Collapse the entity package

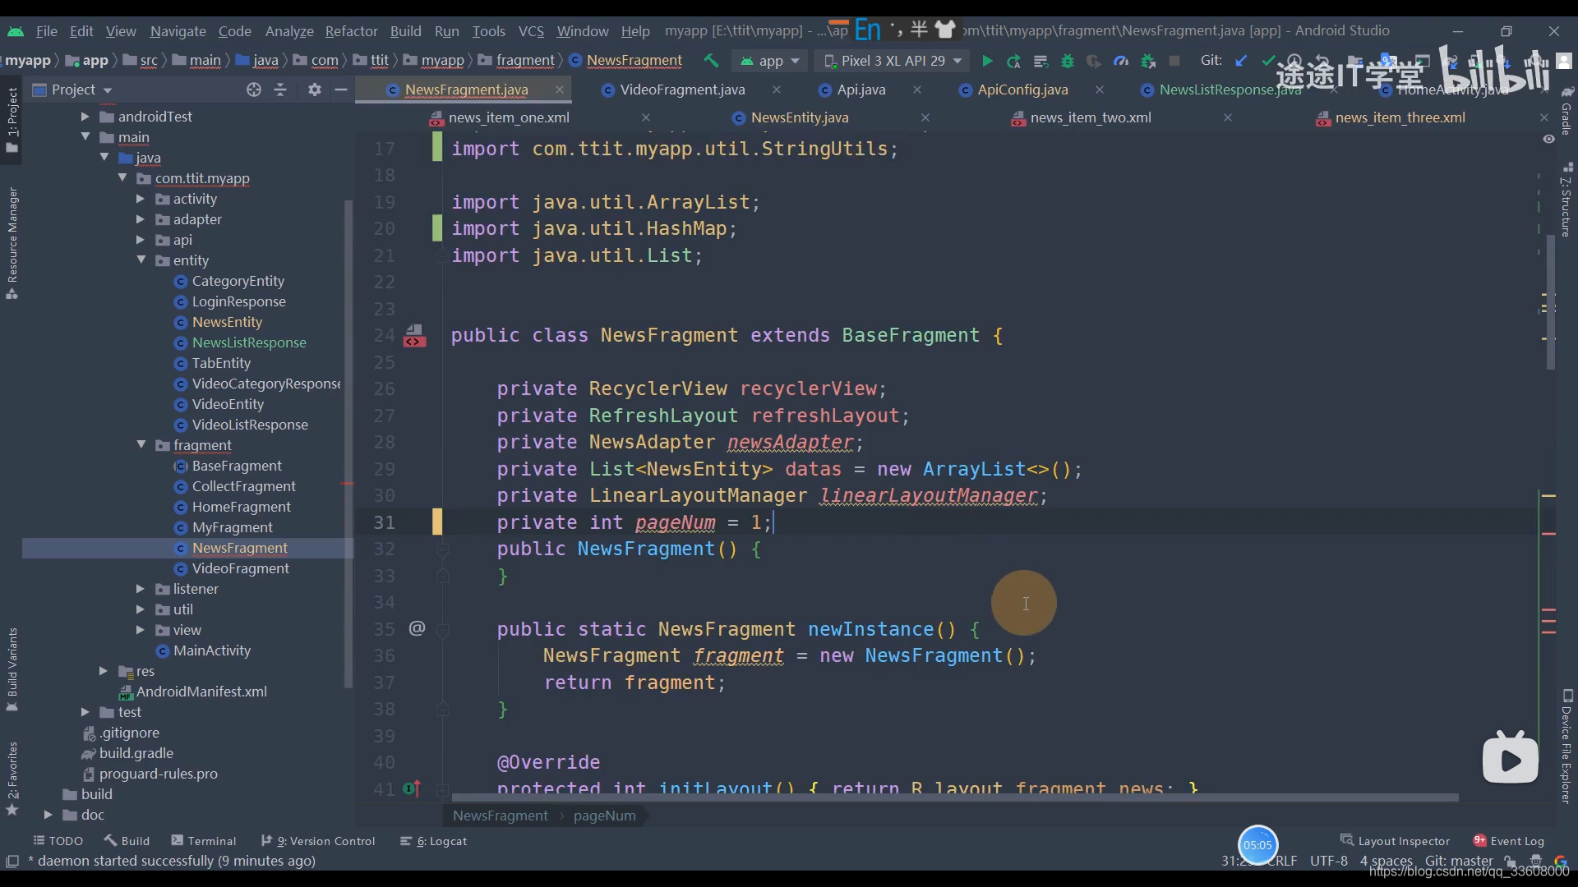pyautogui.click(x=141, y=260)
